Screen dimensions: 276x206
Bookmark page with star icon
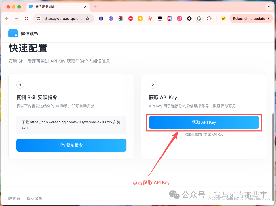click(87, 18)
